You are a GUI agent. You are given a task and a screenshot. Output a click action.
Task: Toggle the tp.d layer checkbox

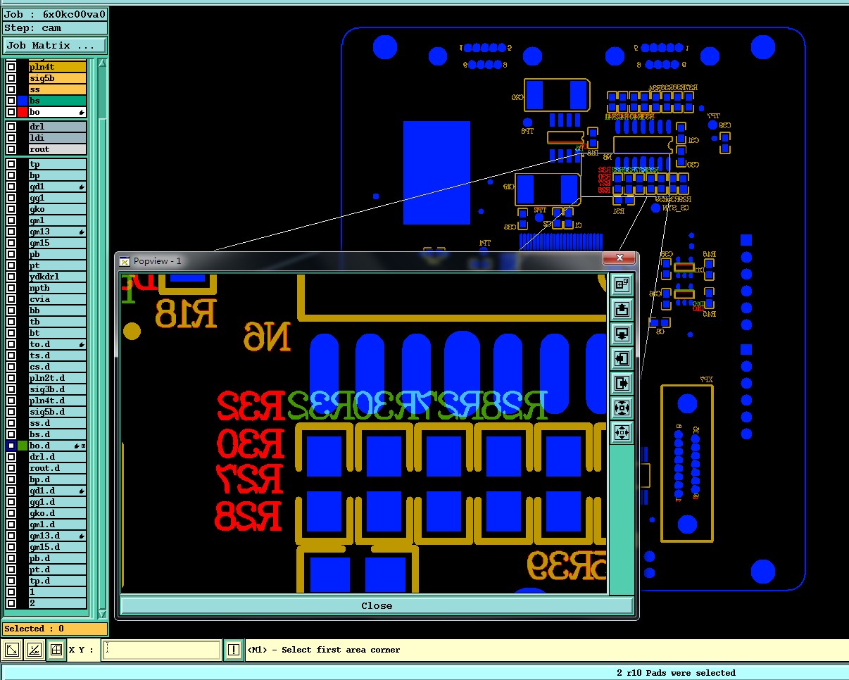[x=11, y=581]
